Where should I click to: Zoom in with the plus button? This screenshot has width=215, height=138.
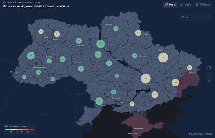click(x=209, y=75)
